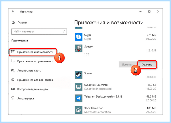Open Приложения для веб-сайтов section

[x=35, y=80]
